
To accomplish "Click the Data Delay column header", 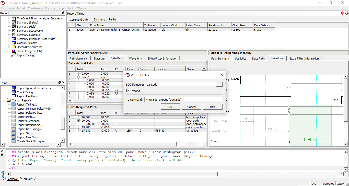I will (264, 25).
